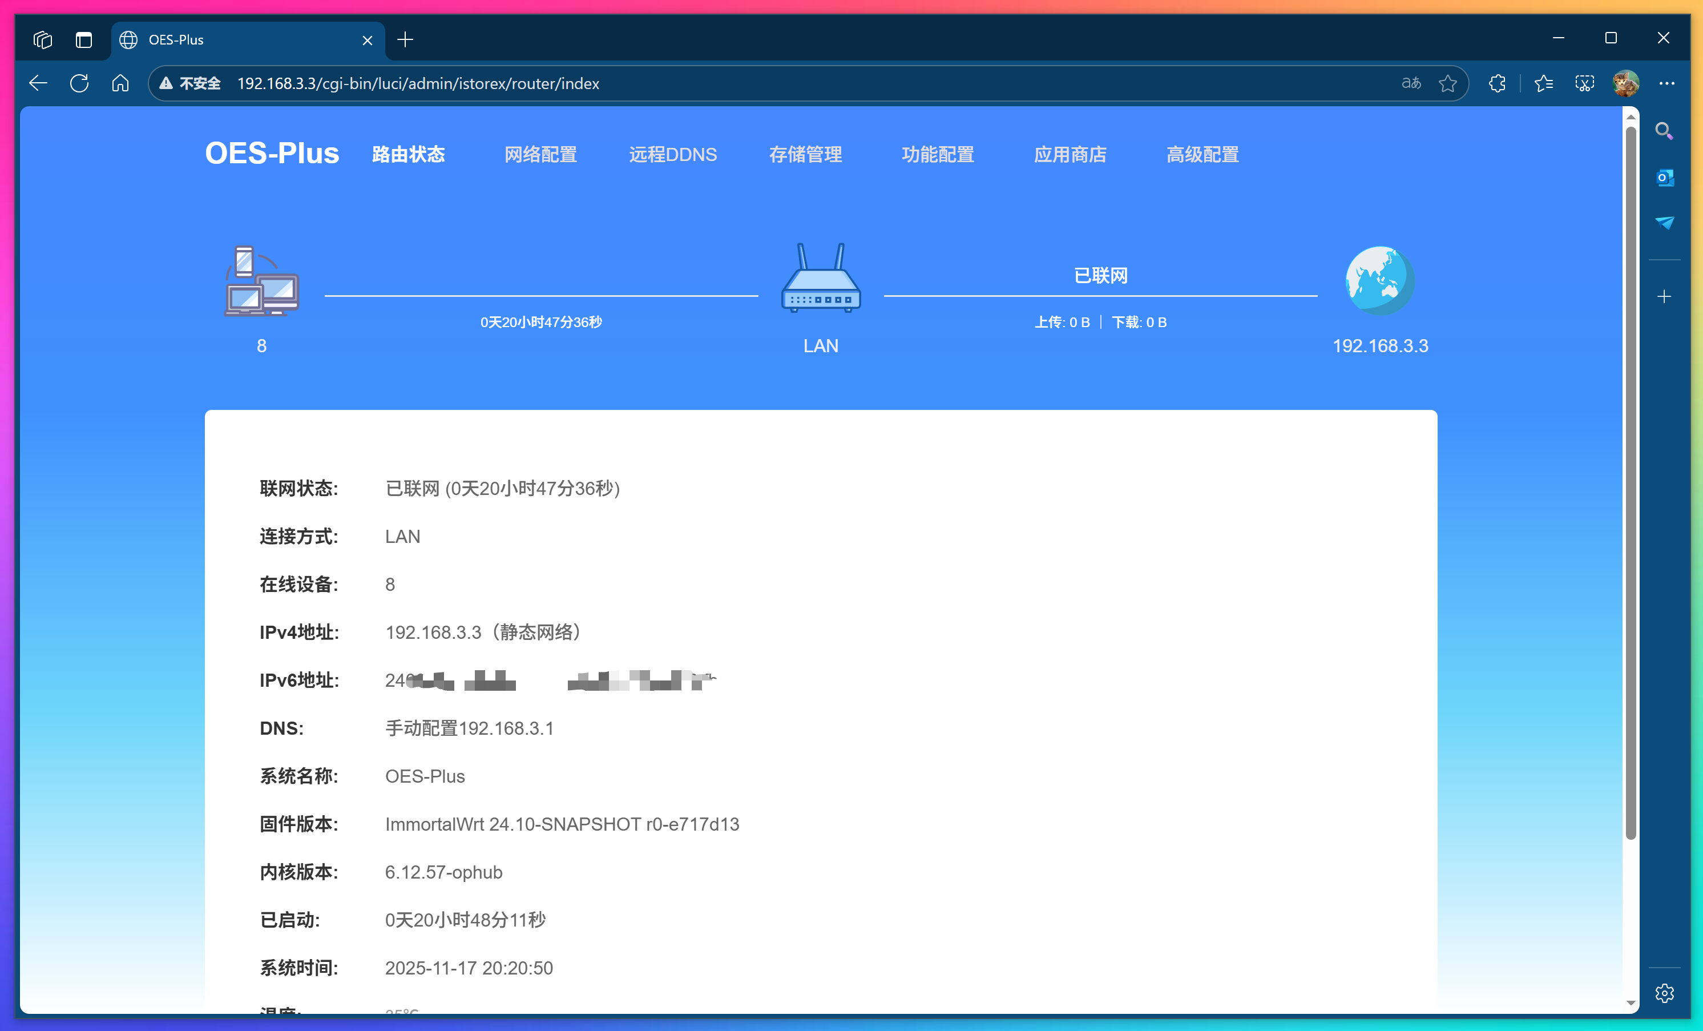Click the Outlook icon in the Edge sidebar
Viewport: 1703px width, 1031px height.
[x=1666, y=178]
